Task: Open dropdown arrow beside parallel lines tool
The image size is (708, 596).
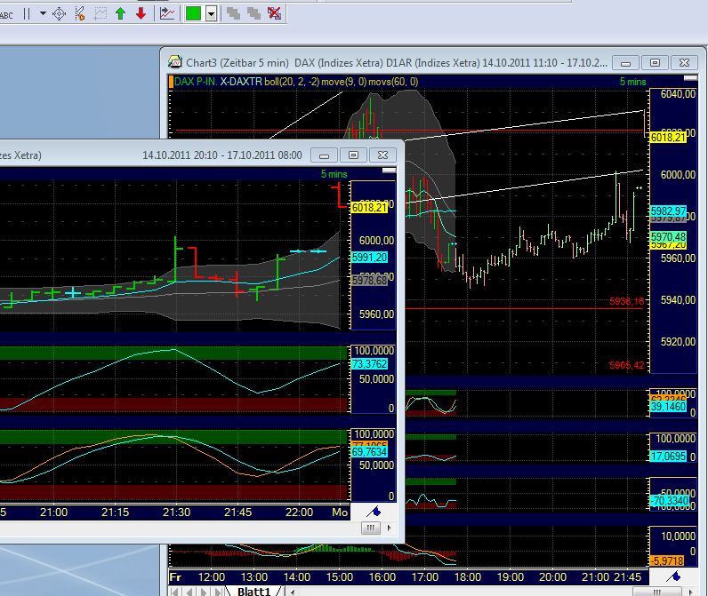Action: pyautogui.click(x=44, y=13)
